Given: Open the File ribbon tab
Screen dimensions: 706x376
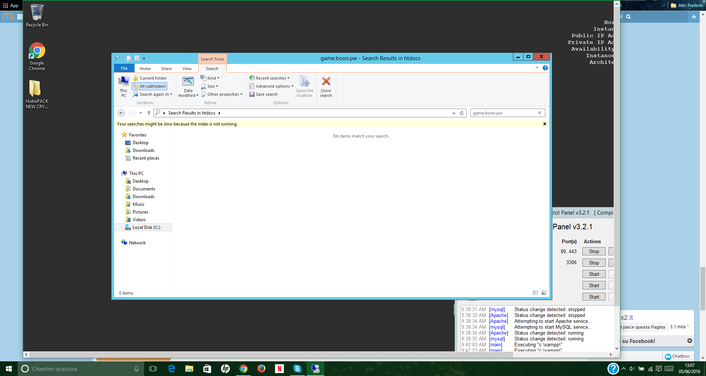Looking at the screenshot, I should click(124, 68).
